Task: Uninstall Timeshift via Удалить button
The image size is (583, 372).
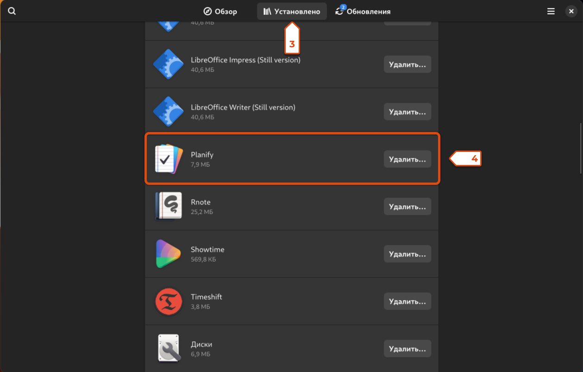Action: tap(407, 301)
